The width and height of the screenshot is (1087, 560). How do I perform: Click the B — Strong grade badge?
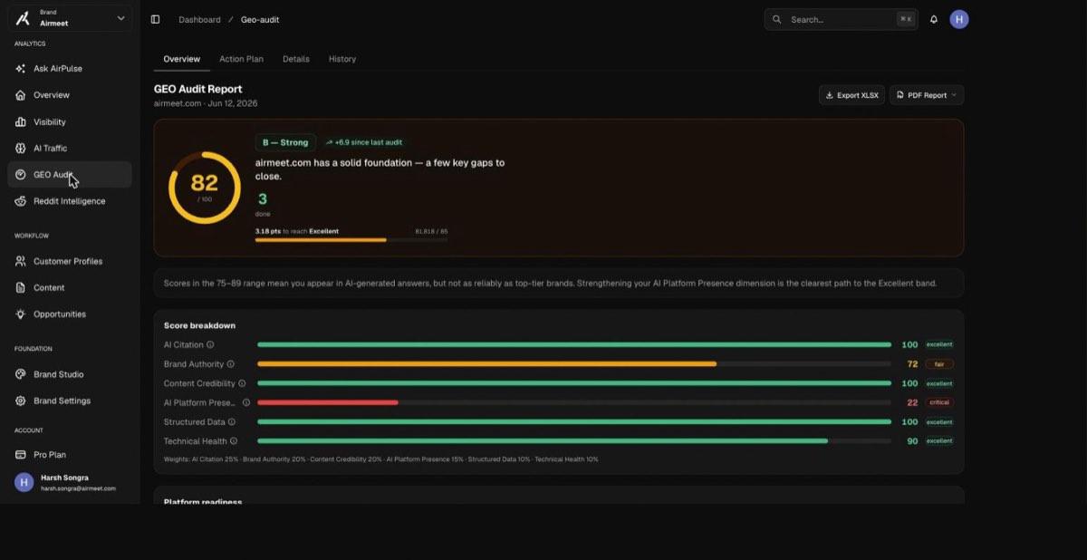pos(285,142)
